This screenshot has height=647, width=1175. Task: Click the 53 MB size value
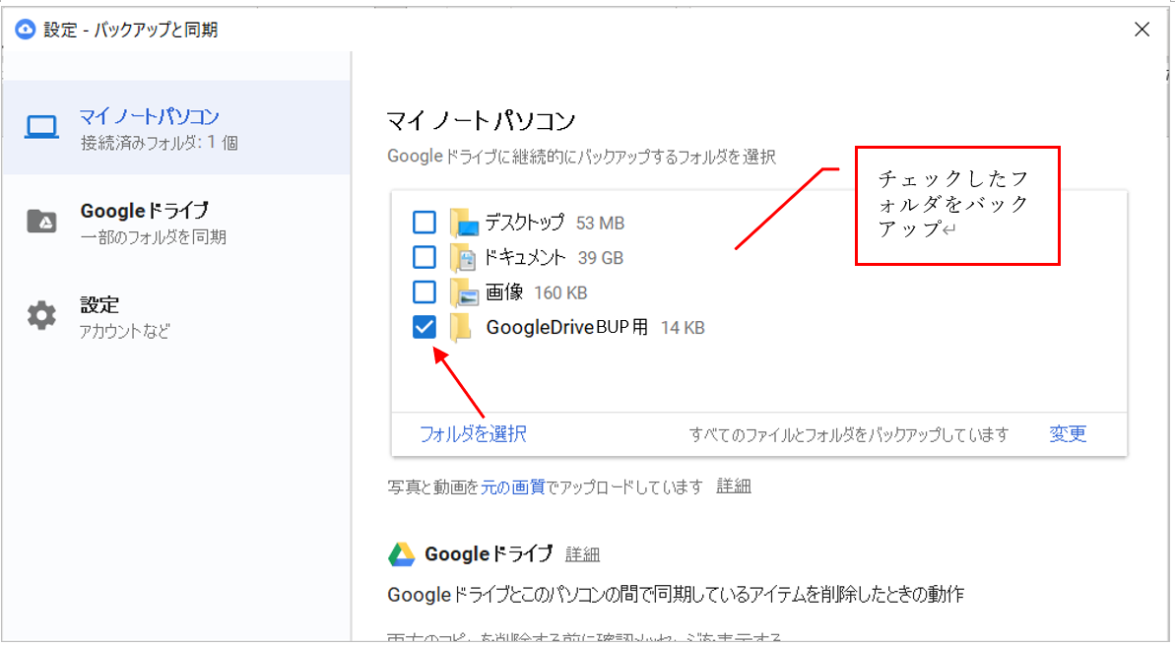coord(600,224)
